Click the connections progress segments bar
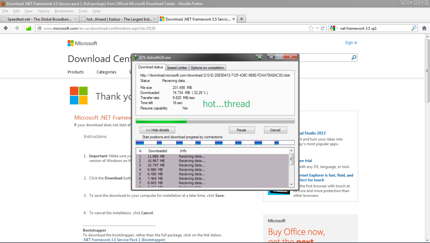430x243 pixels. (x=215, y=143)
